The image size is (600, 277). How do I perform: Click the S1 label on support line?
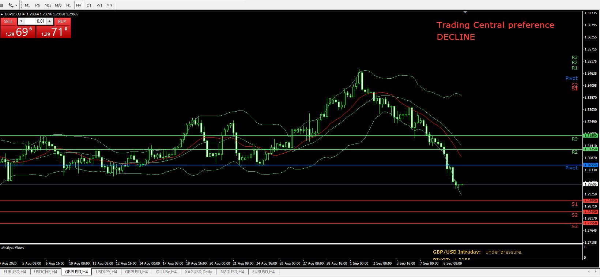(x=574, y=204)
